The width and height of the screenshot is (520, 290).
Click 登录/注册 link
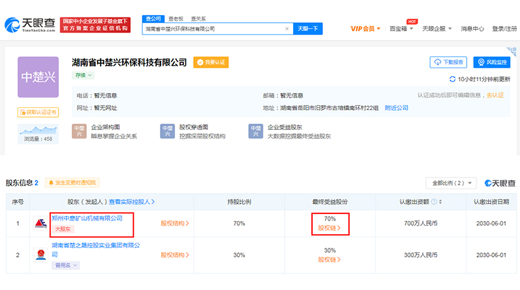coord(504,29)
